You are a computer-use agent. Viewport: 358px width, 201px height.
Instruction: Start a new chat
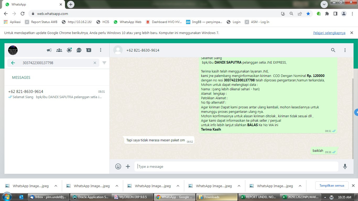89,50
